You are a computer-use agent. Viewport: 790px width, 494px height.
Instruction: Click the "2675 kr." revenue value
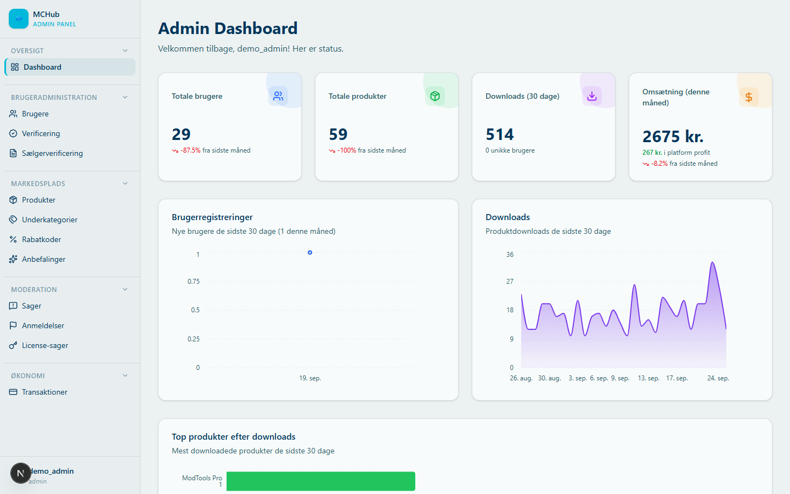click(673, 136)
